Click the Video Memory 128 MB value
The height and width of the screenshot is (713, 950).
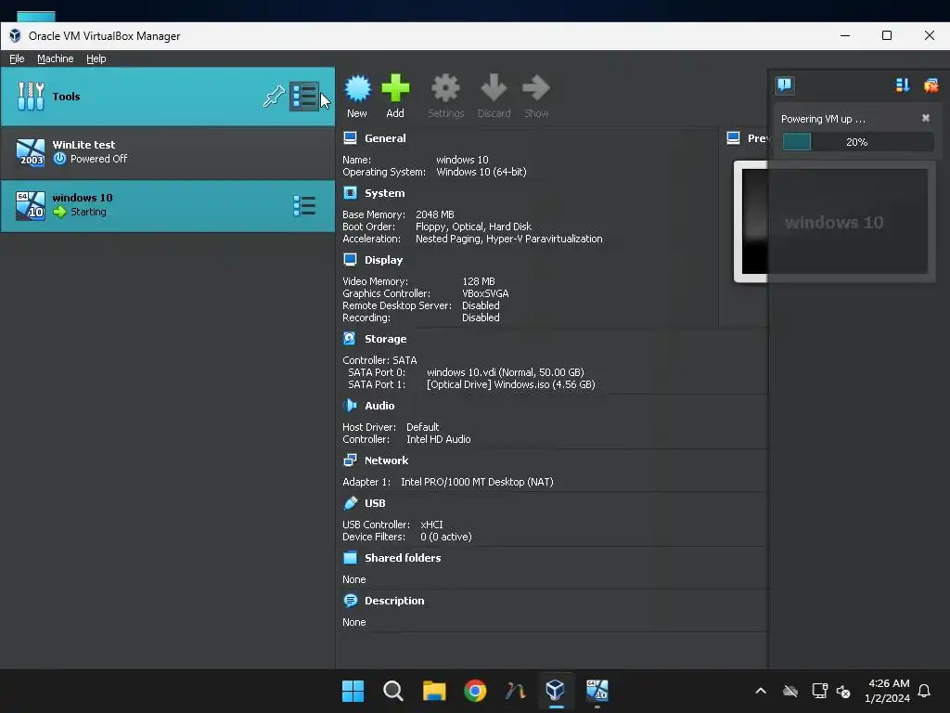479,281
